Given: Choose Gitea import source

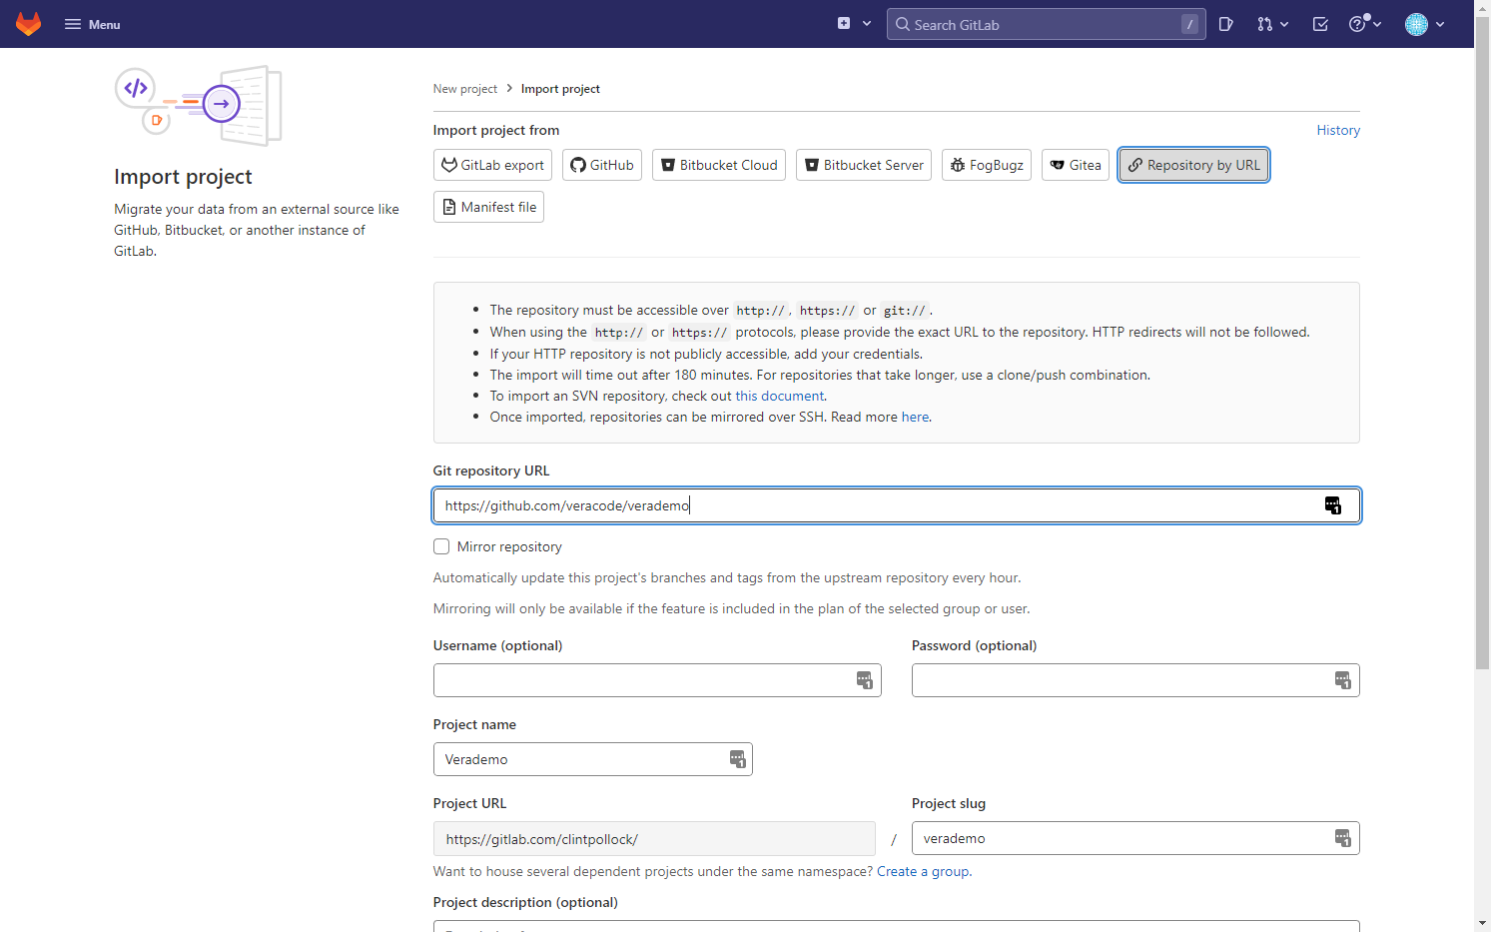Looking at the screenshot, I should pyautogui.click(x=1076, y=165).
